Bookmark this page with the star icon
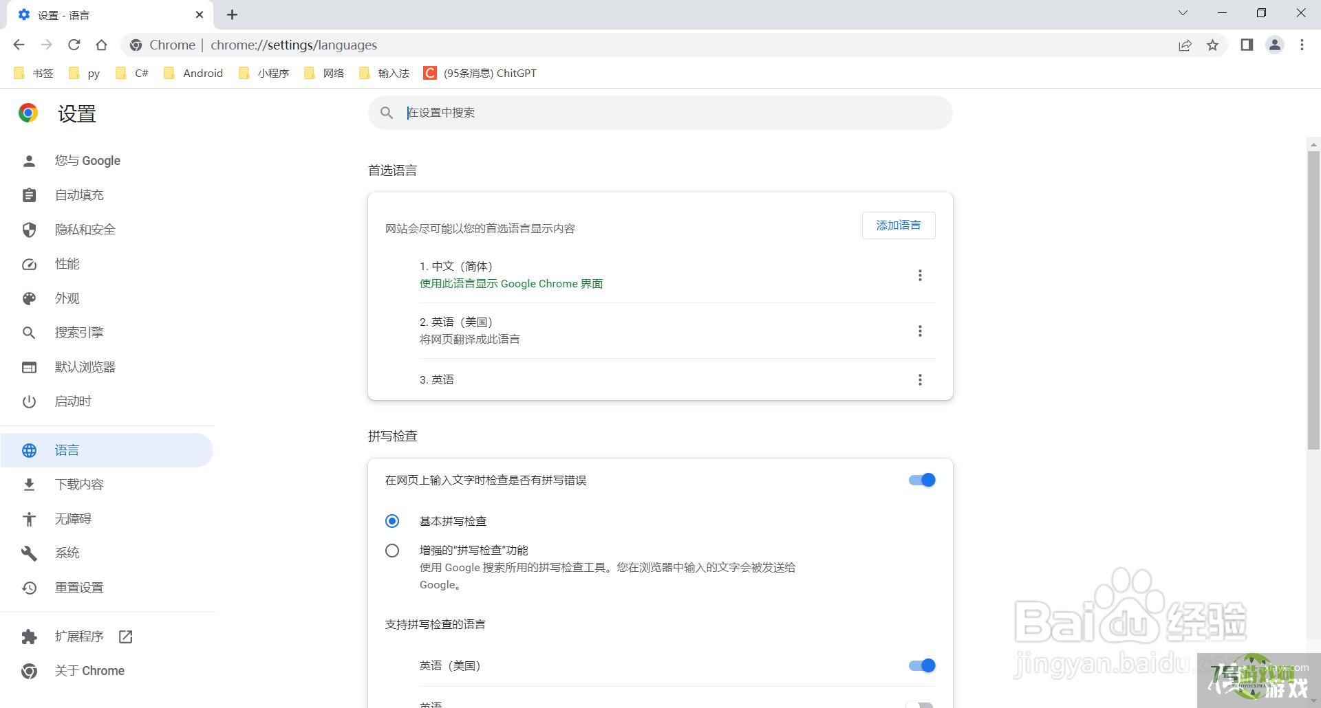 pyautogui.click(x=1212, y=45)
